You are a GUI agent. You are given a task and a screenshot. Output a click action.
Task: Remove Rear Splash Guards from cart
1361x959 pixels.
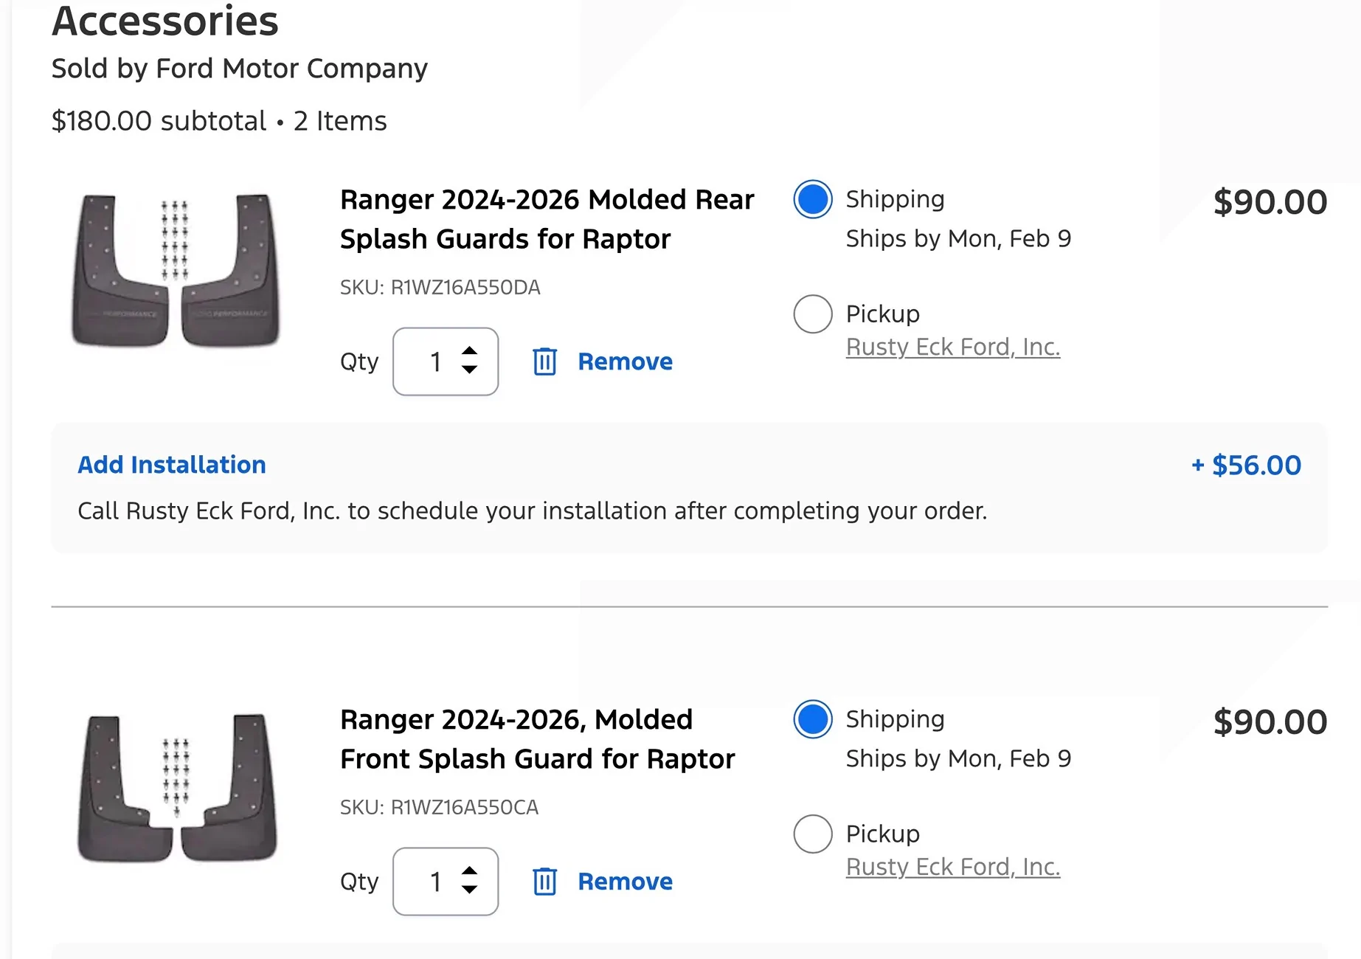coord(625,361)
